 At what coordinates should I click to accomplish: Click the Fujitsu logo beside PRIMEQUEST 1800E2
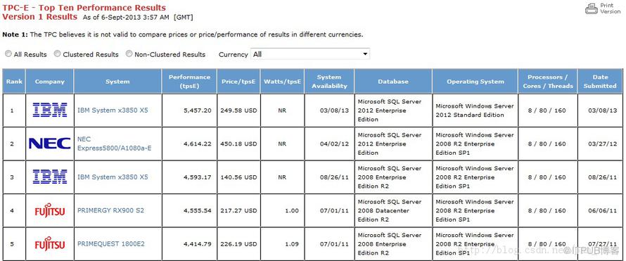tap(50, 243)
